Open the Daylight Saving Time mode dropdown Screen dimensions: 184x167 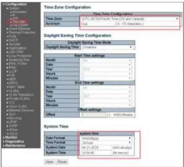click(x=107, y=47)
